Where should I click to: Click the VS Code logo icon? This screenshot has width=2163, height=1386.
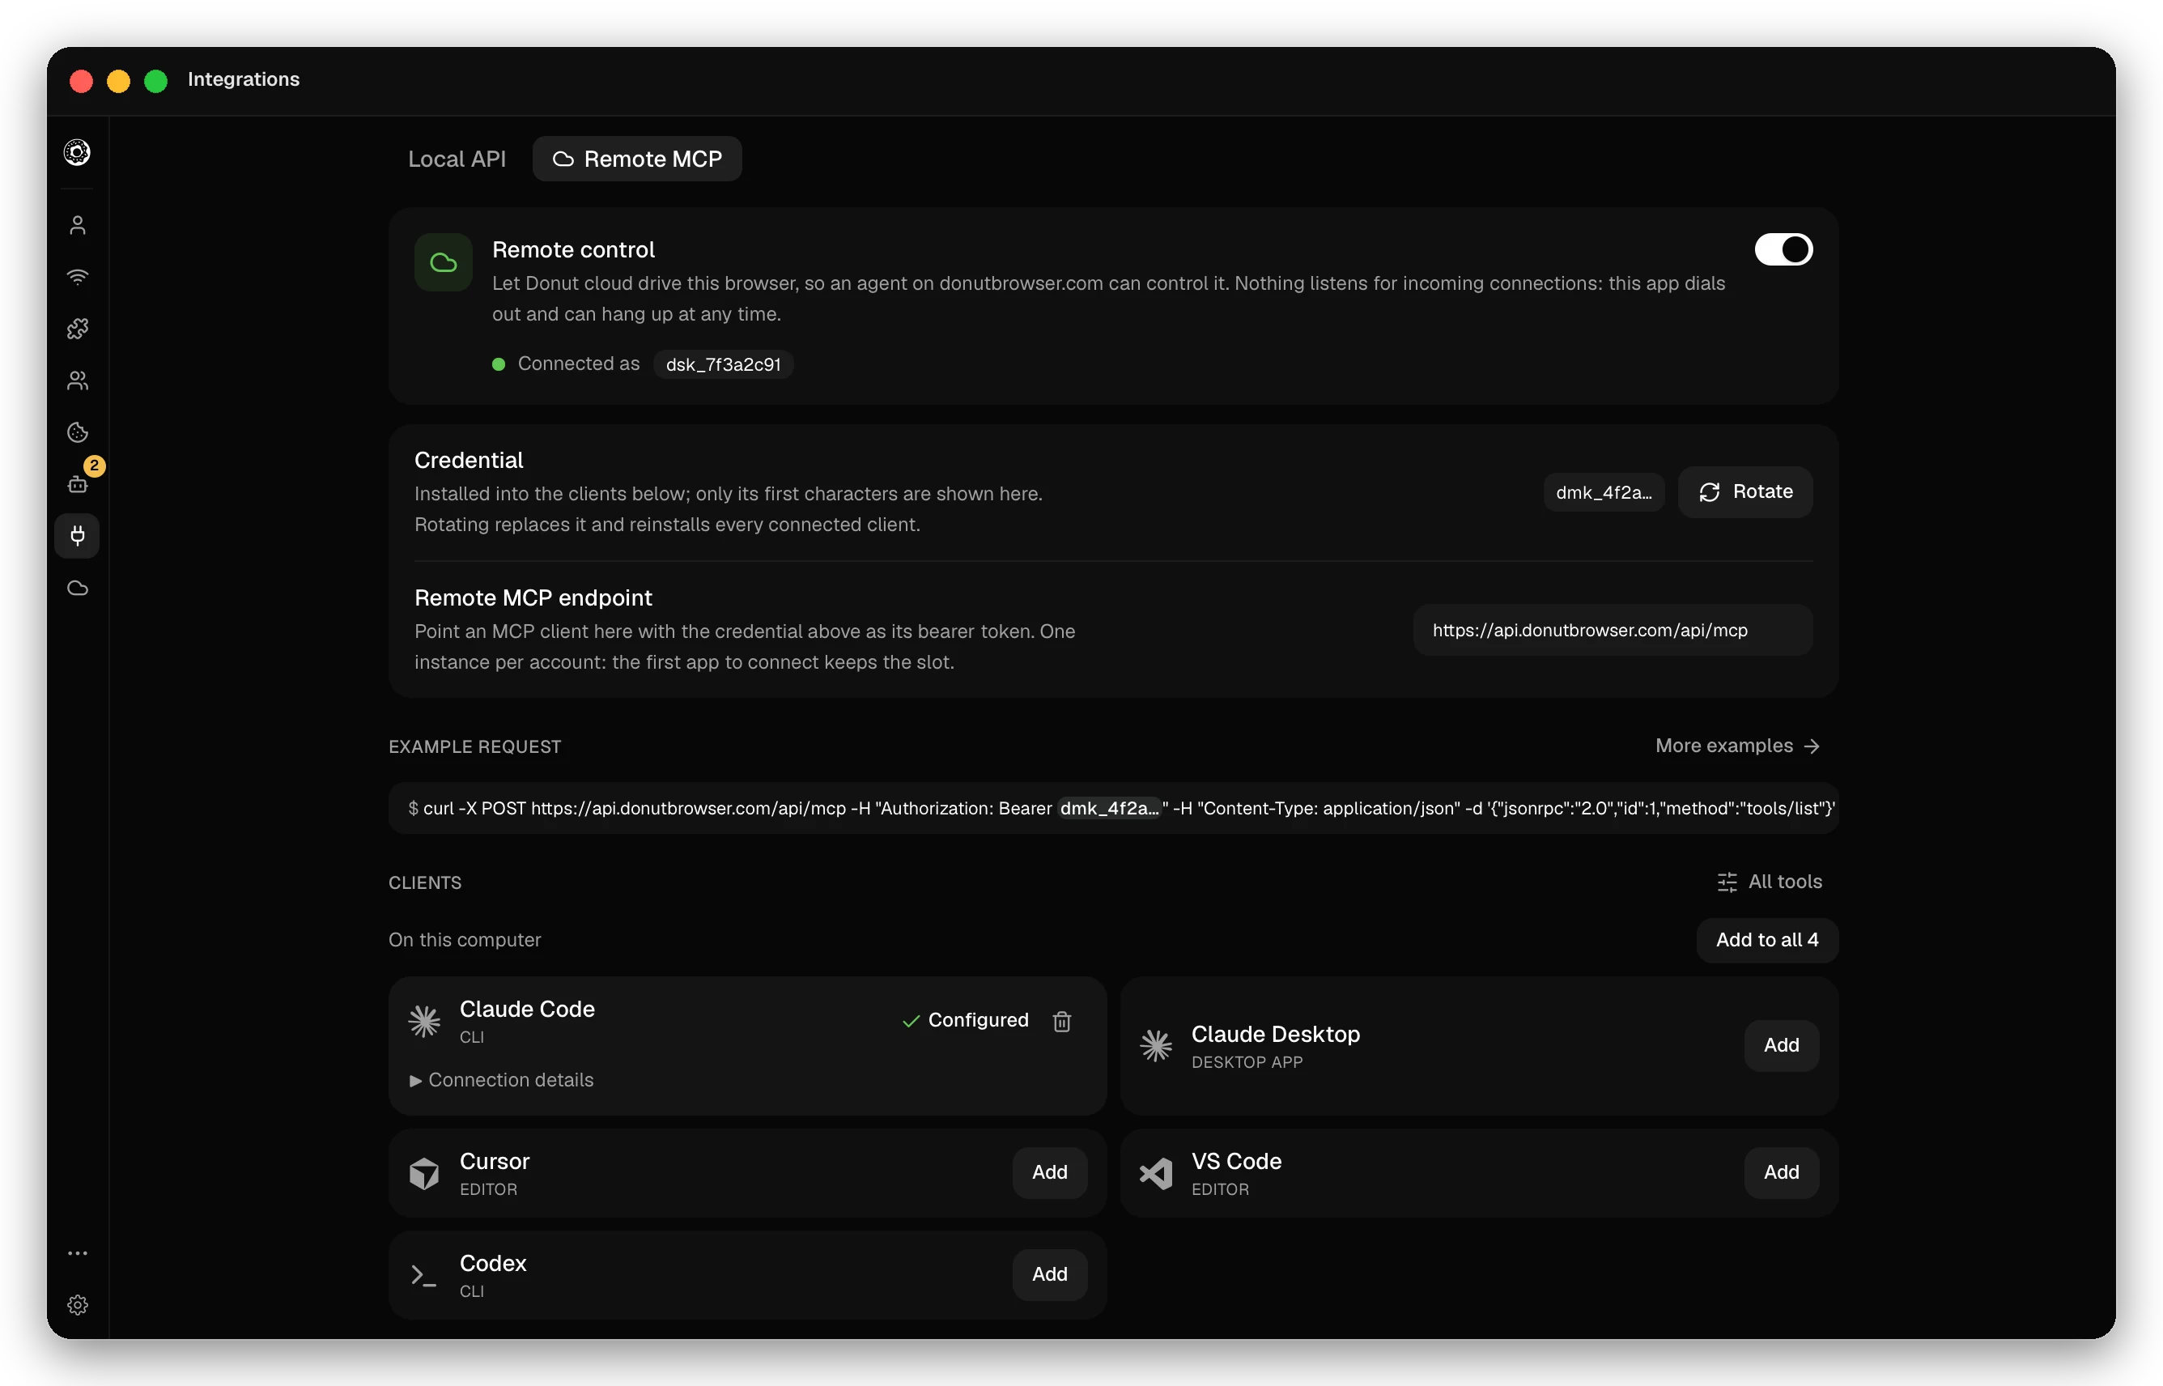(1155, 1173)
